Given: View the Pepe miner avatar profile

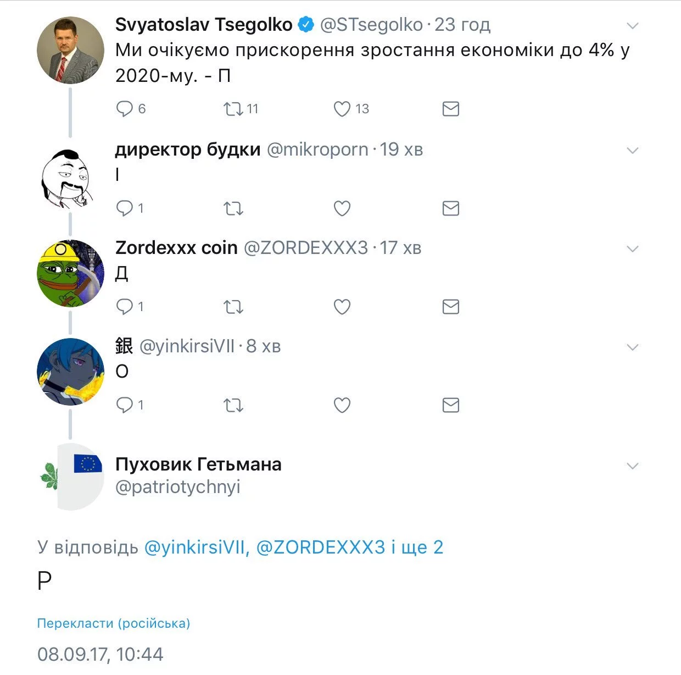Looking at the screenshot, I should (x=70, y=273).
